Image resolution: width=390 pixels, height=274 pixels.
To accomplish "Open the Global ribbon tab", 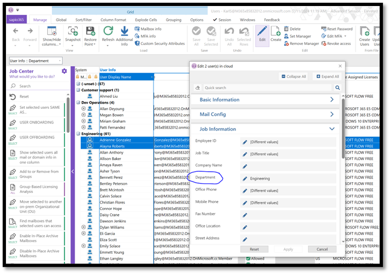I will point(61,20).
